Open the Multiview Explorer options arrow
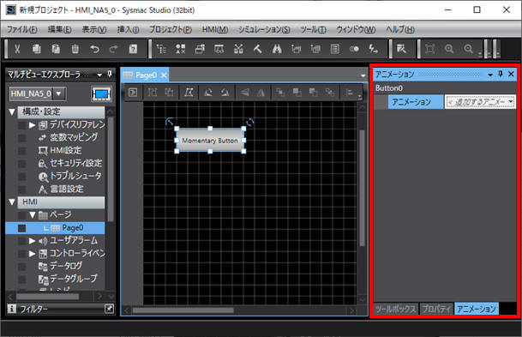The width and height of the screenshot is (522, 337). (99, 75)
